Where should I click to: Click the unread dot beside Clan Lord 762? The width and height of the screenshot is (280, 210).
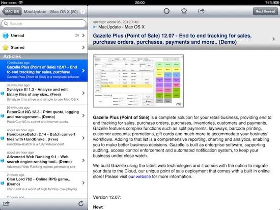3,183
